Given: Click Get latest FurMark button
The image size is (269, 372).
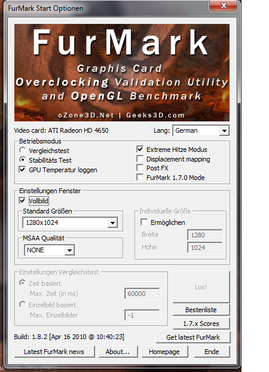Looking at the screenshot, I should [193, 337].
